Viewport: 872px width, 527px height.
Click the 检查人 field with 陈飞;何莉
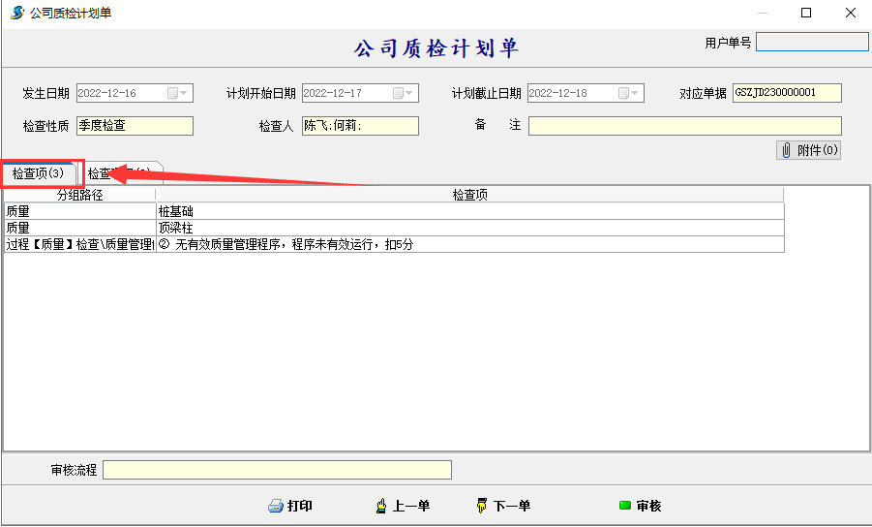[x=360, y=126]
